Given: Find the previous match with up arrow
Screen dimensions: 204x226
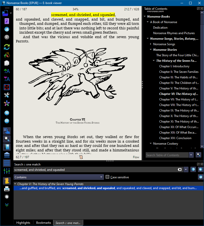Looking at the screenshot, I should coord(201,169).
